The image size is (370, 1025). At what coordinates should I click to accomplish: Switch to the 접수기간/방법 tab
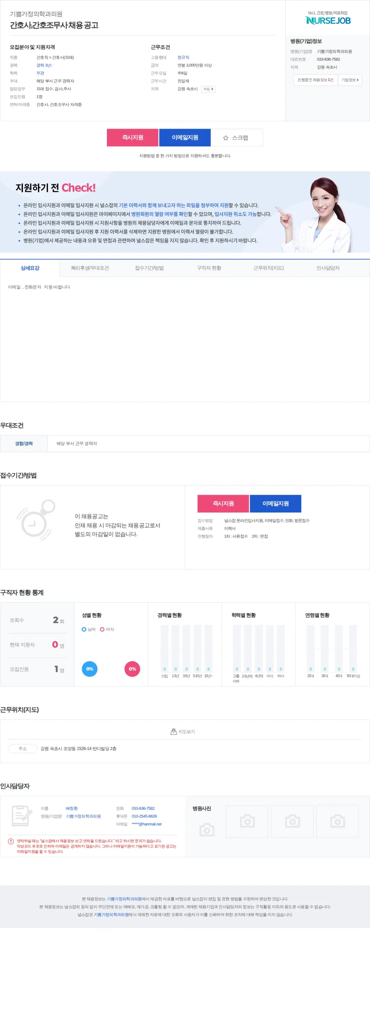coord(149,268)
